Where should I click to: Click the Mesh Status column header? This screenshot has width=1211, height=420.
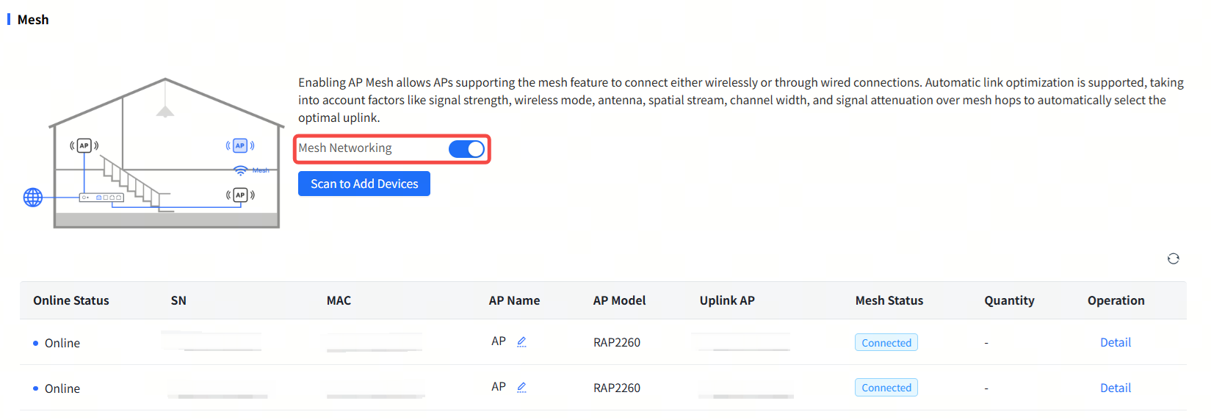(x=889, y=300)
